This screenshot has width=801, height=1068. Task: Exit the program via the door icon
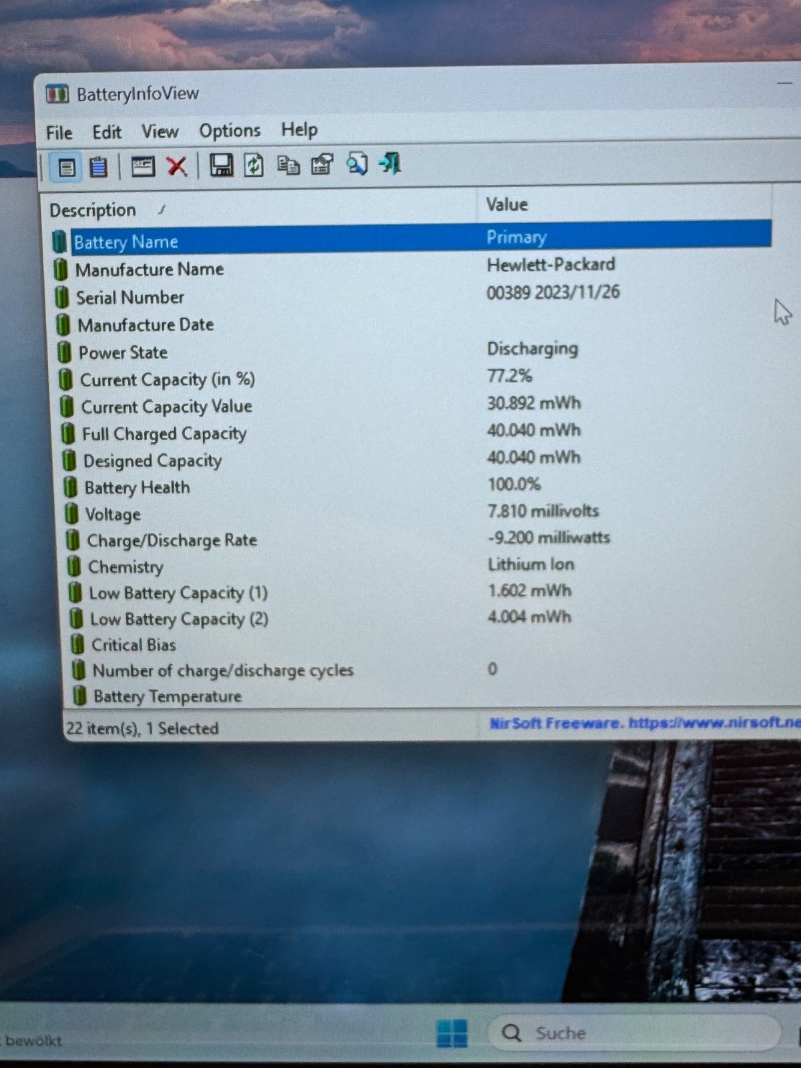(390, 163)
